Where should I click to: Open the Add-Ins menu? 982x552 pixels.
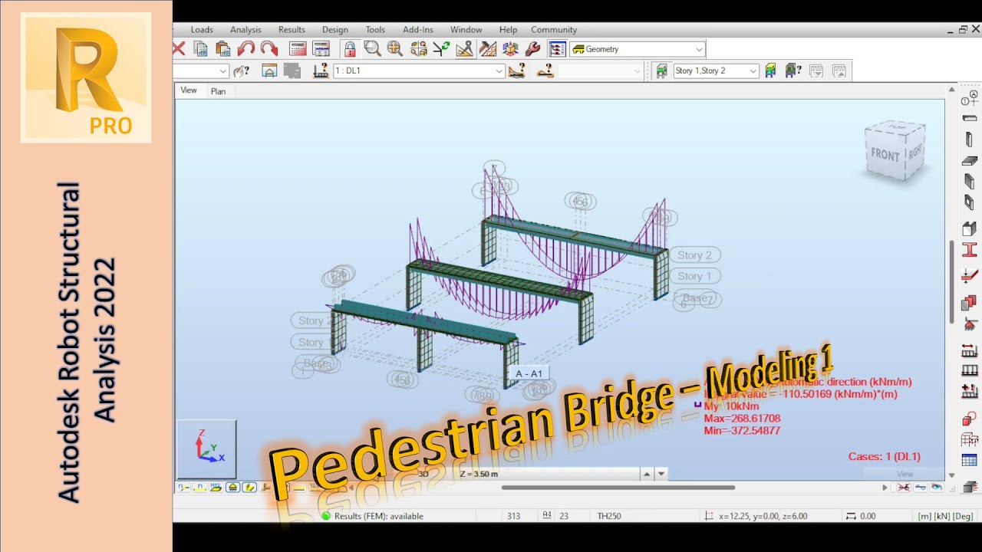418,30
